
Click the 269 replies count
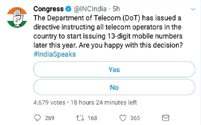pyautogui.click(x=50, y=118)
